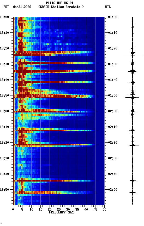The image size is (144, 226).
Task: Click the '40' frequency axis label
Action: point(86,210)
